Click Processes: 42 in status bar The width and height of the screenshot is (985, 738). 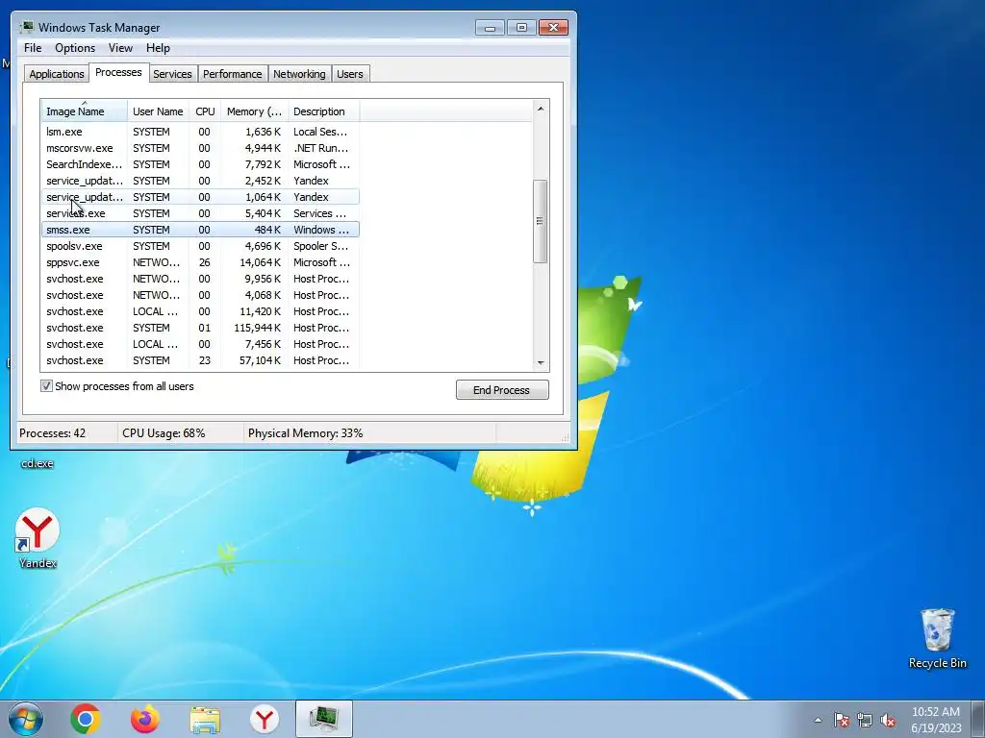point(52,433)
